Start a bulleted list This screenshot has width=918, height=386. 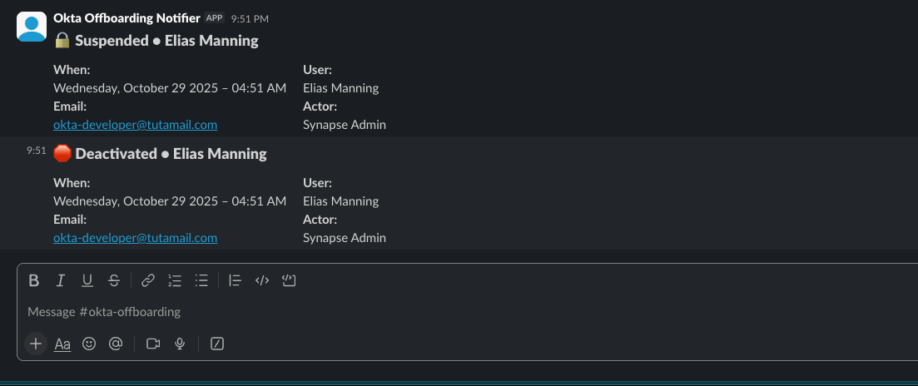coord(201,280)
